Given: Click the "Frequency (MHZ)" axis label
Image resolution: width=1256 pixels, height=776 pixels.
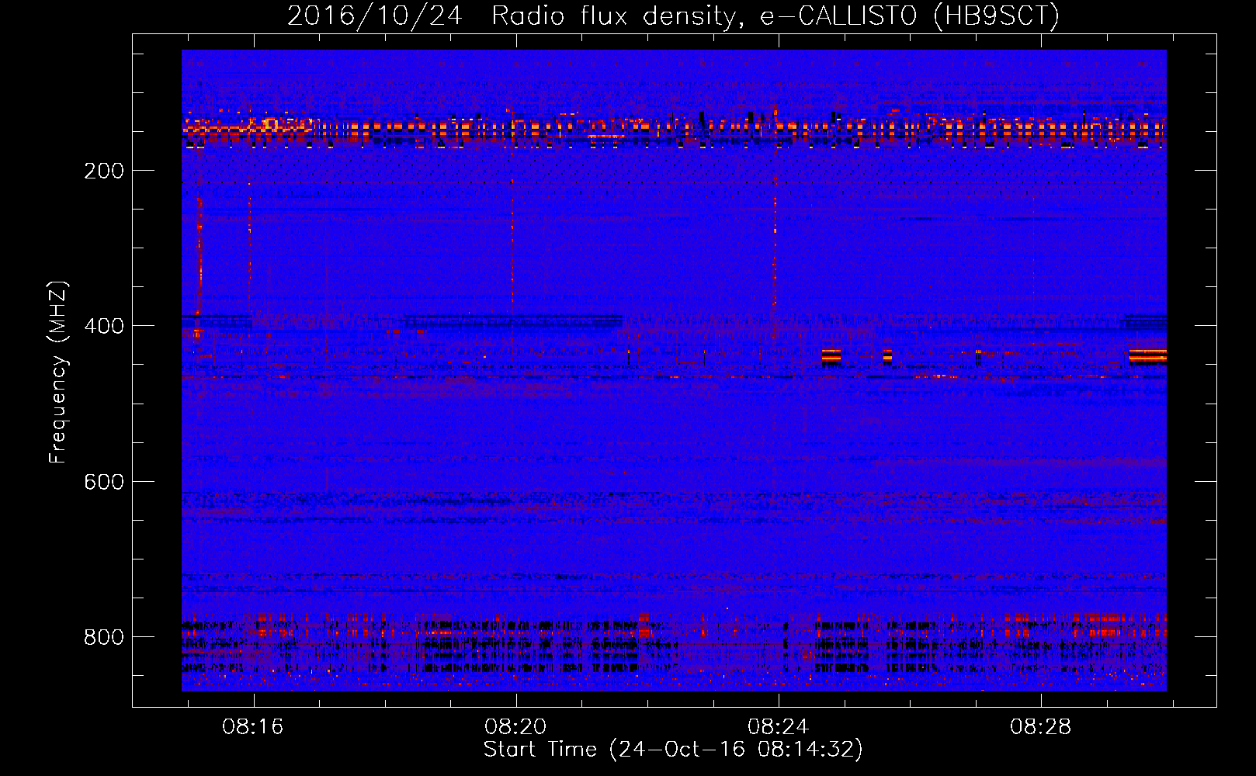Looking at the screenshot, I should [x=58, y=372].
